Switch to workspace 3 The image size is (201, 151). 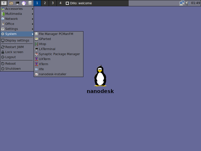tap(53, 3)
